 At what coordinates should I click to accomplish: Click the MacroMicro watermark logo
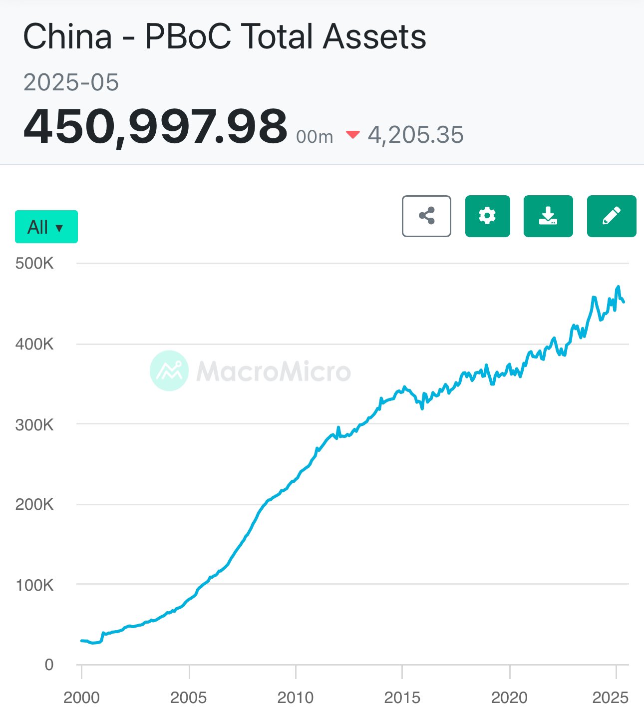169,370
